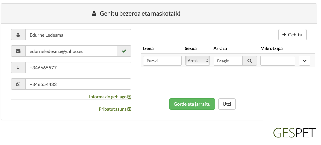
Task: Click the email field edurneledesma@yahoo.es
Action: 71,51
